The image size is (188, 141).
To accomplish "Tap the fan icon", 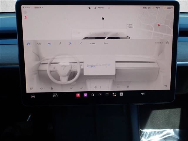I will pyautogui.click(x=95, y=88).
